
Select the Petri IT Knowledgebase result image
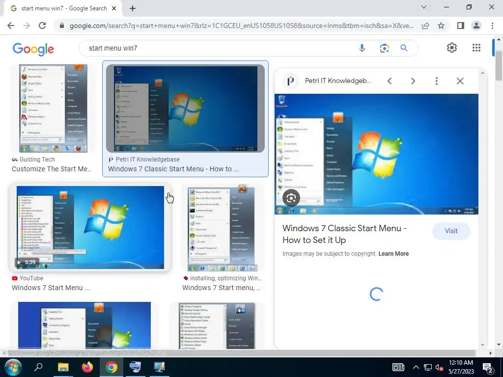pos(185,108)
